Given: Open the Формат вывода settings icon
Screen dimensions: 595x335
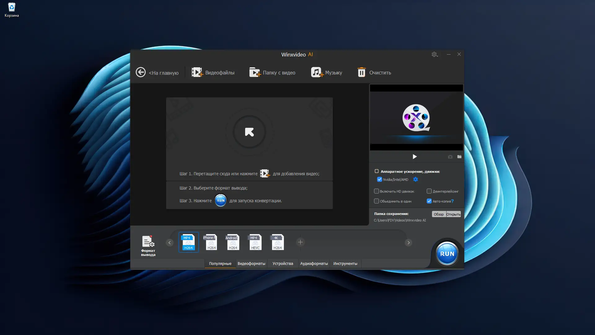Looking at the screenshot, I should click(148, 242).
